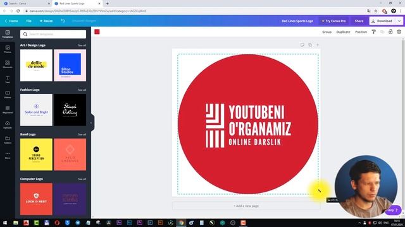This screenshot has width=405, height=227.
Task: See all Computer Logo templates
Action: [x=82, y=179]
